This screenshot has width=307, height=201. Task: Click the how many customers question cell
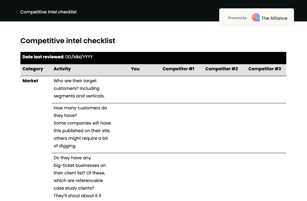click(82, 127)
